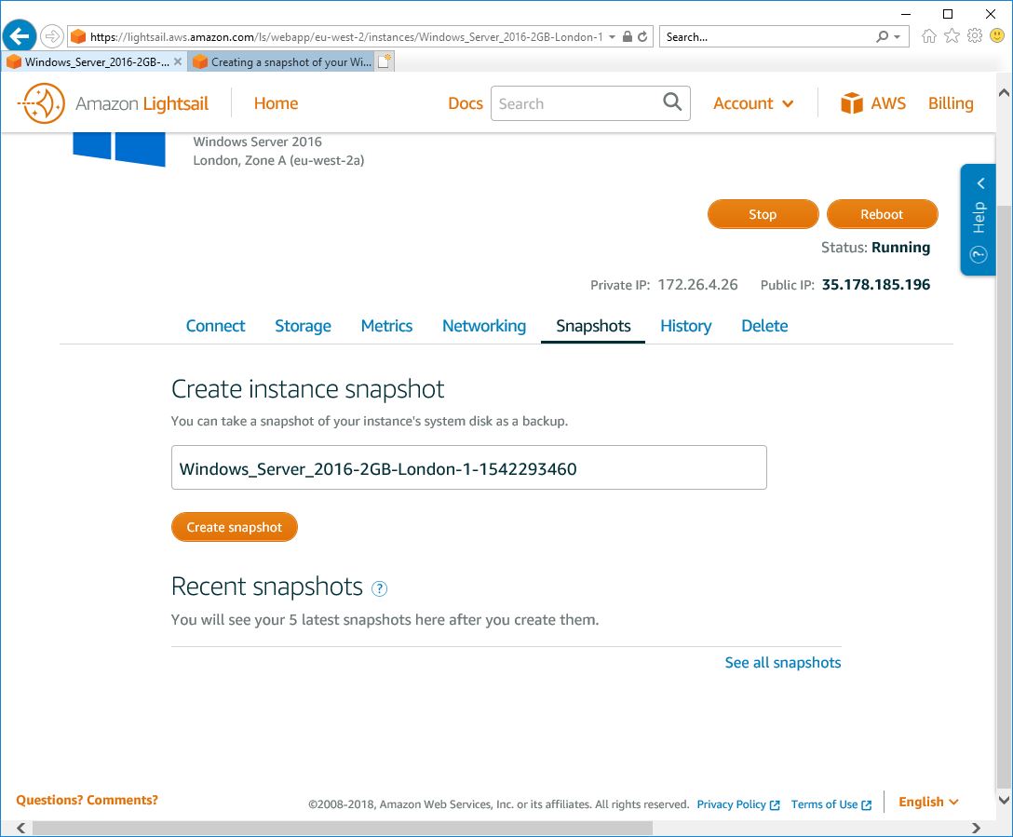Click the Reboot instance button
1013x837 pixels.
click(x=882, y=214)
